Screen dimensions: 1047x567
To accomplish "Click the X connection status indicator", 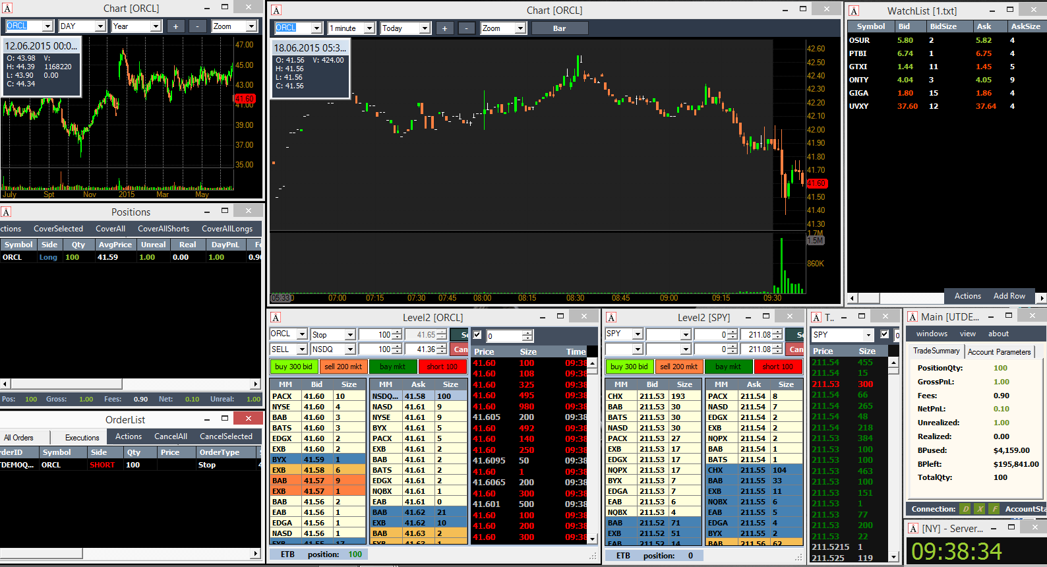I will click(980, 509).
